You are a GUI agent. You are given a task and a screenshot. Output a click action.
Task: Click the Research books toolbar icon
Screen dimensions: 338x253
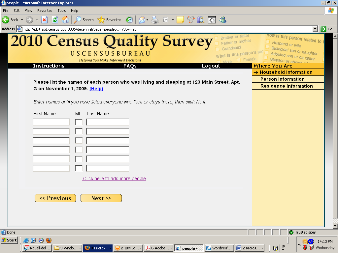[201, 20]
